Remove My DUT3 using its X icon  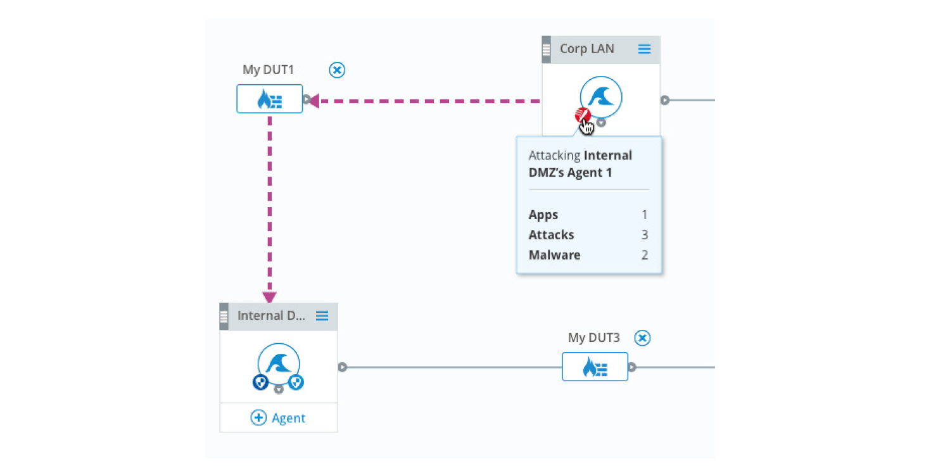click(x=642, y=338)
